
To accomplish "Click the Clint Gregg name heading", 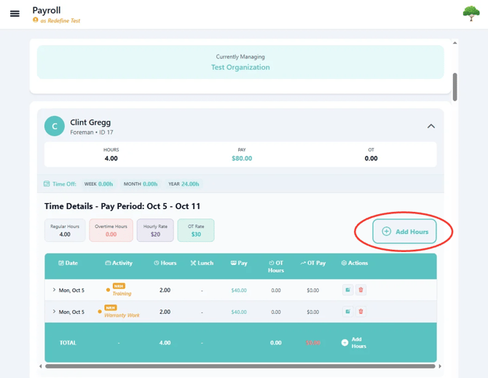I will coord(90,122).
